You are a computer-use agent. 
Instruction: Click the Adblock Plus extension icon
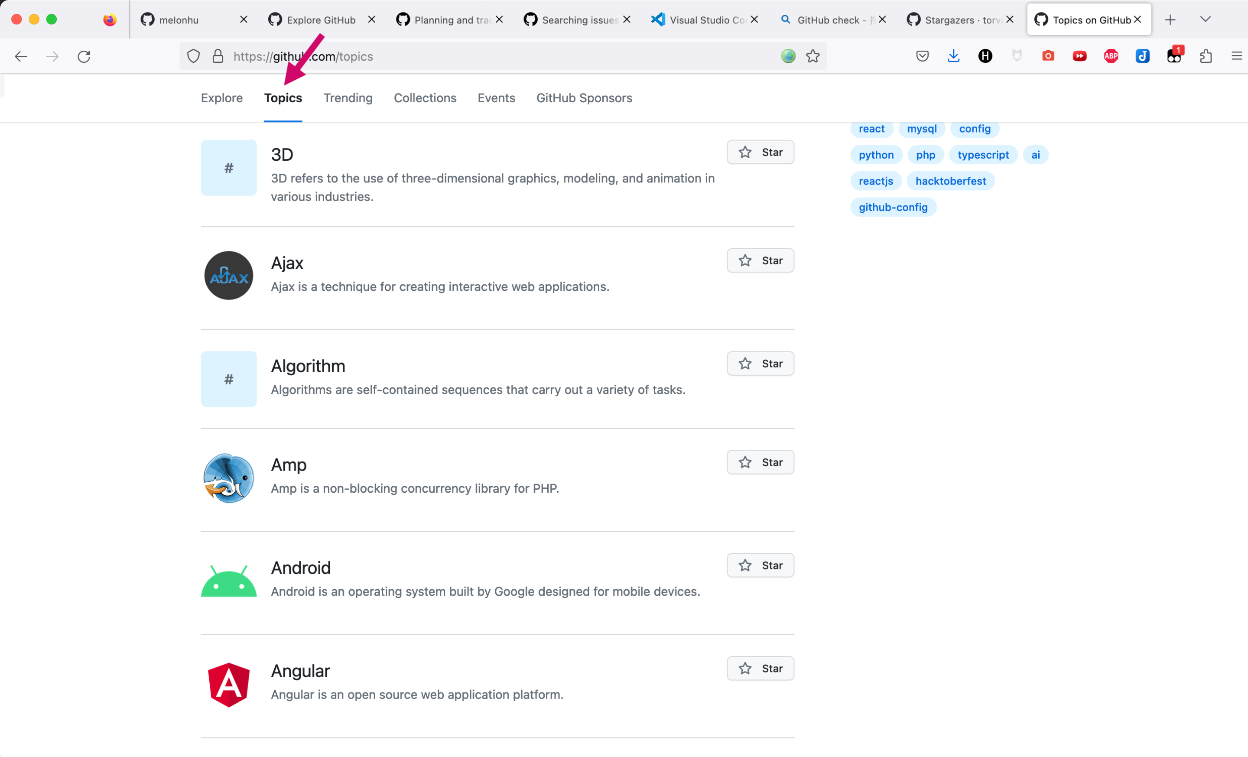1111,56
